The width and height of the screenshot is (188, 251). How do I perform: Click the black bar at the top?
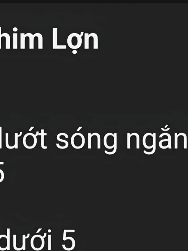point(94,2)
